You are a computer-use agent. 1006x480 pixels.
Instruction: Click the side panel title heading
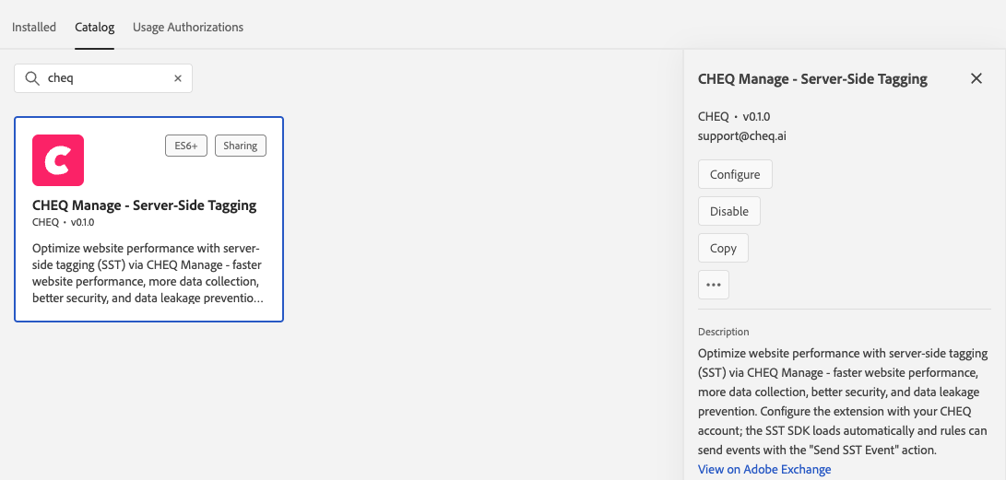813,79
